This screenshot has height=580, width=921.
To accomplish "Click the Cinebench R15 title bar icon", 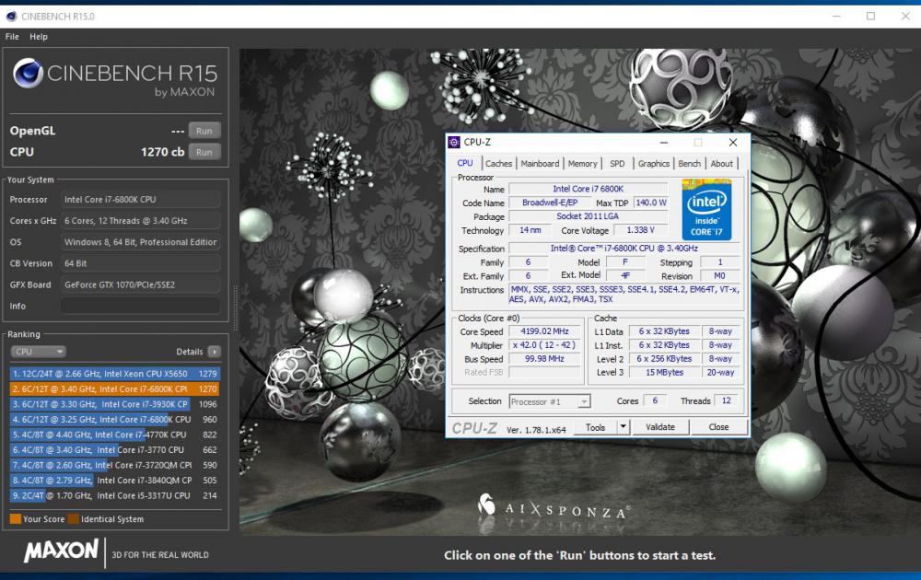I will (9, 16).
